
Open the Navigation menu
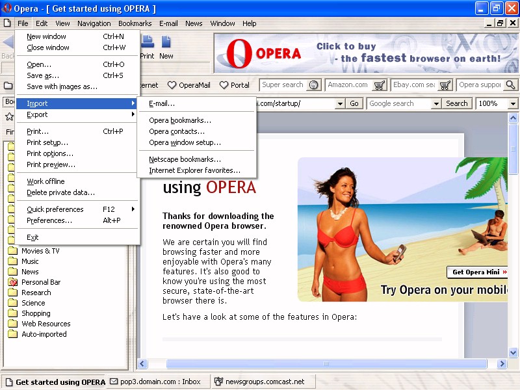click(94, 23)
